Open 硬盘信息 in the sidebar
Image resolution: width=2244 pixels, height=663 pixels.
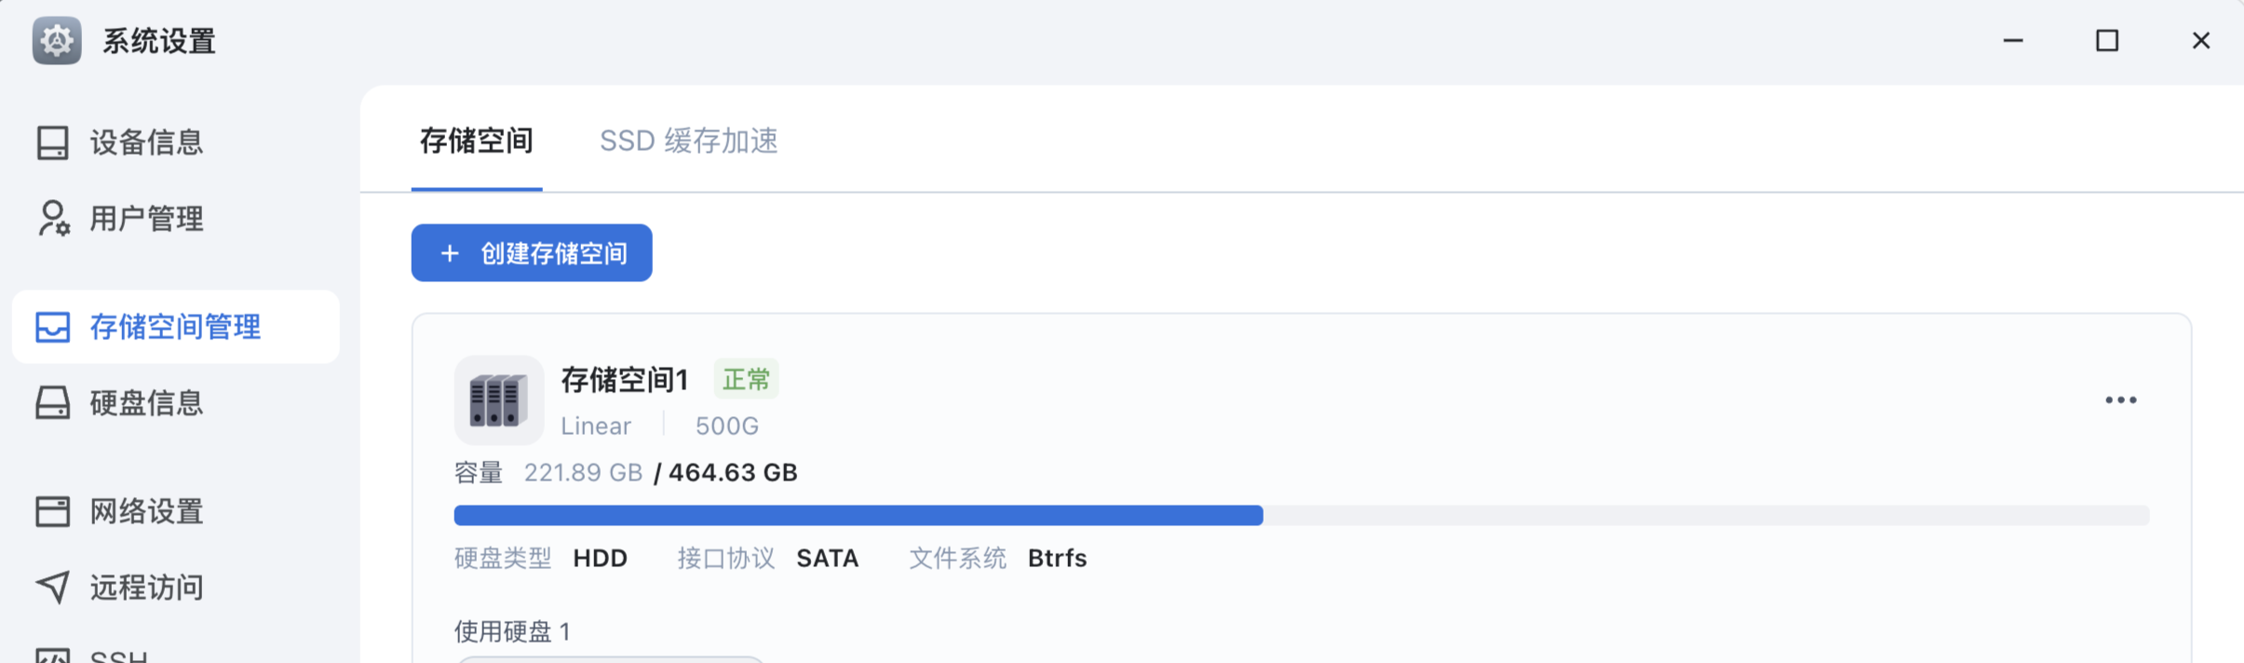(x=146, y=403)
